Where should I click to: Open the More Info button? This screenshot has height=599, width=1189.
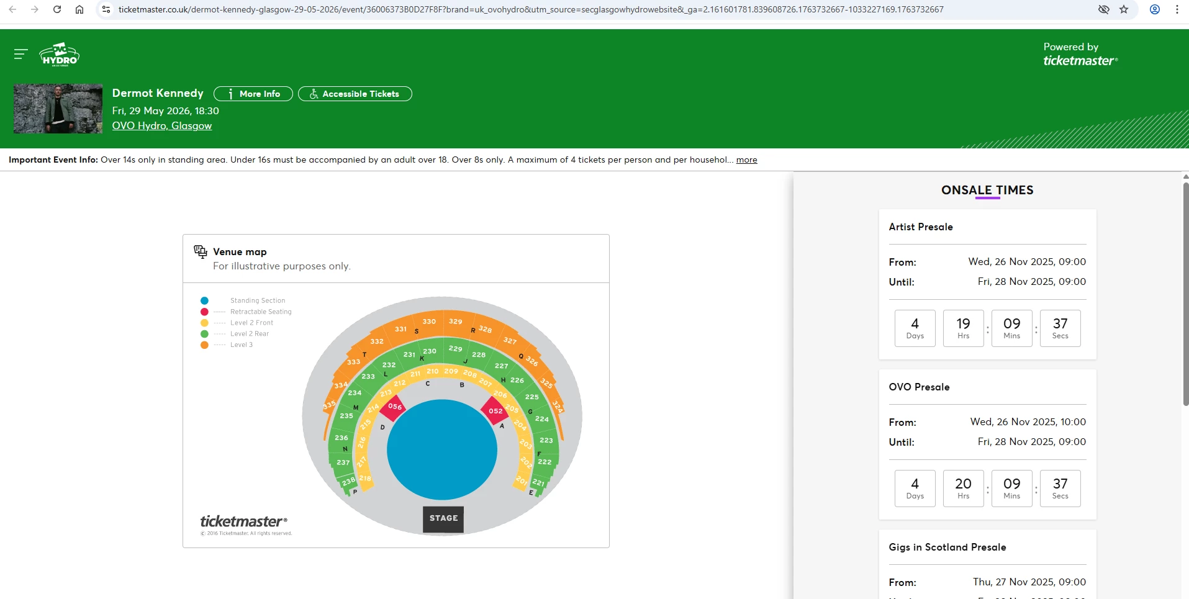pos(253,94)
